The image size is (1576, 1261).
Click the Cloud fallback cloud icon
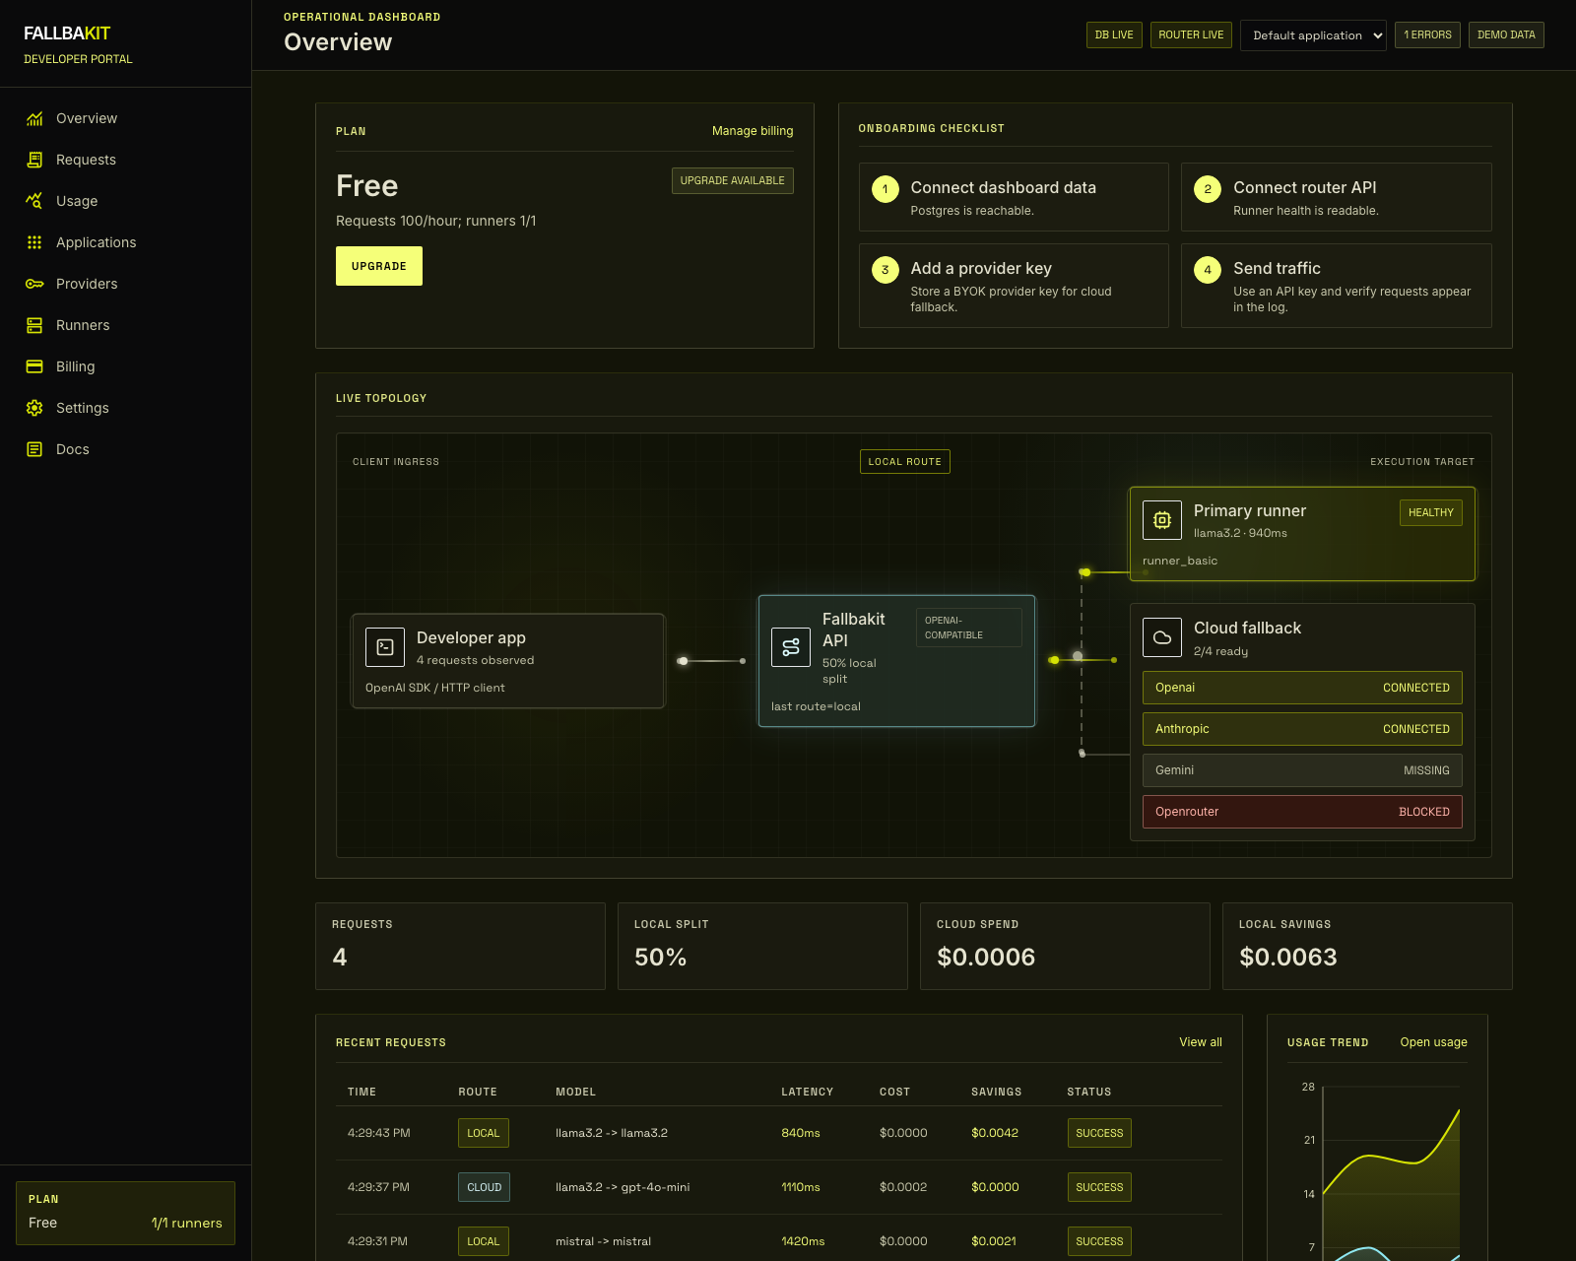point(1162,637)
